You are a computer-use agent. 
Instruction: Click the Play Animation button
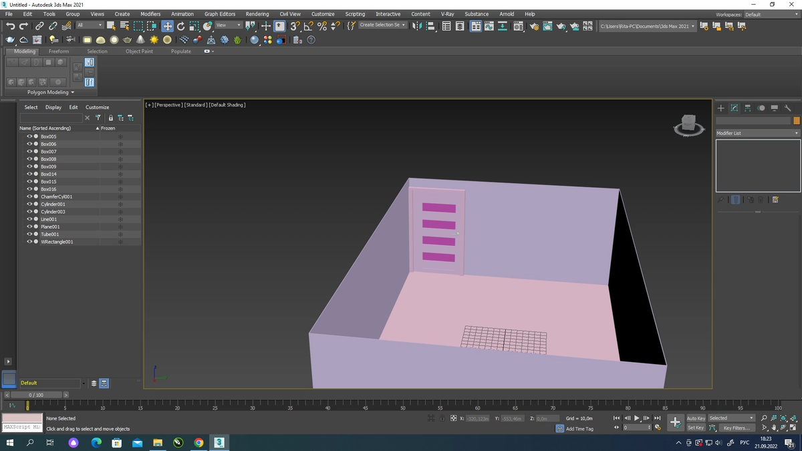[637, 418]
